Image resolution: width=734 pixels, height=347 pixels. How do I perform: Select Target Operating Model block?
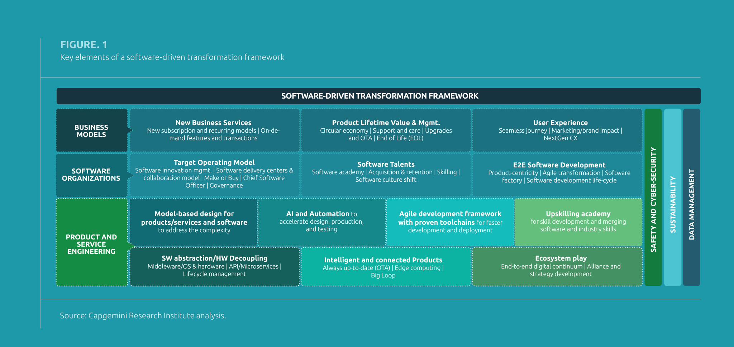click(214, 174)
